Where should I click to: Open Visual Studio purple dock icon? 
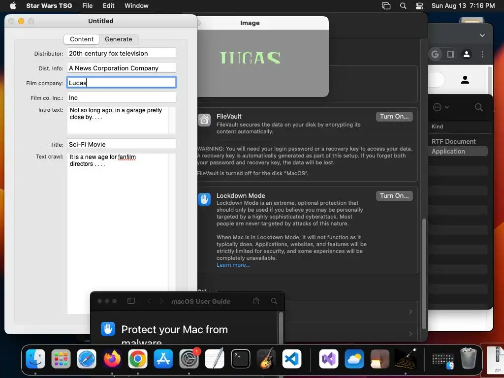(328, 358)
